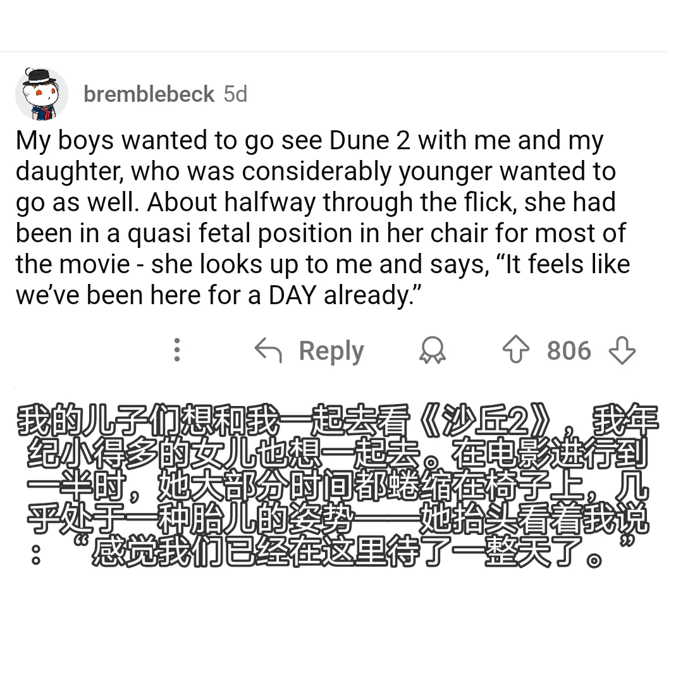Click the 5d timestamp
Image resolution: width=683 pixels, height=683 pixels.
coord(235,94)
